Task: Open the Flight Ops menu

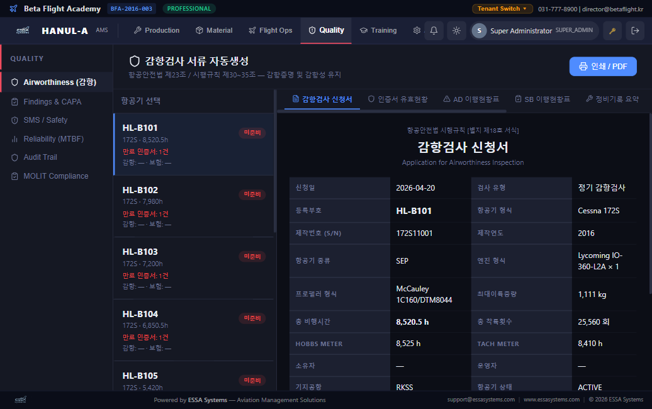Action: tap(270, 30)
